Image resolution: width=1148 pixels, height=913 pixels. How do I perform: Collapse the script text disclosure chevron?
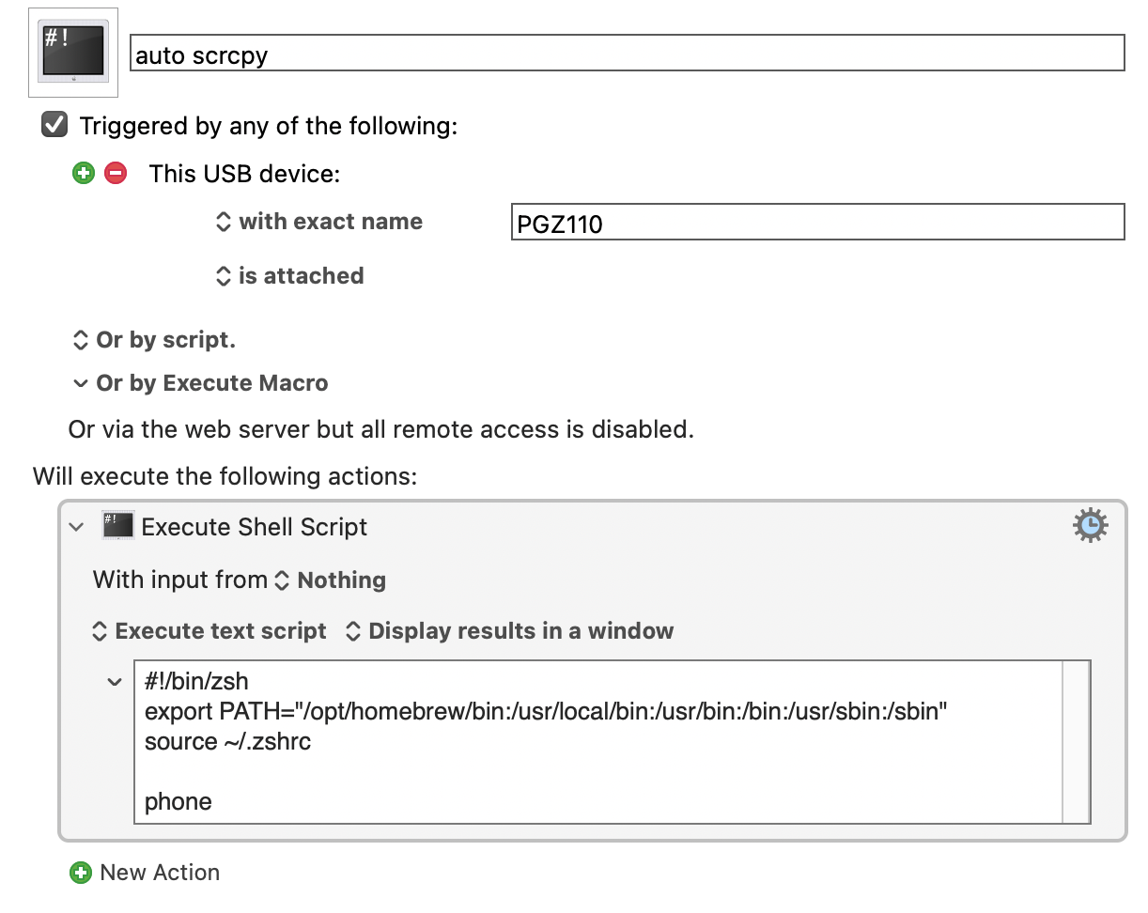coord(115,682)
